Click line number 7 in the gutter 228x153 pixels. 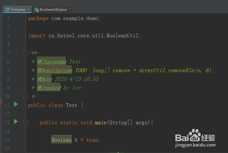point(8,70)
